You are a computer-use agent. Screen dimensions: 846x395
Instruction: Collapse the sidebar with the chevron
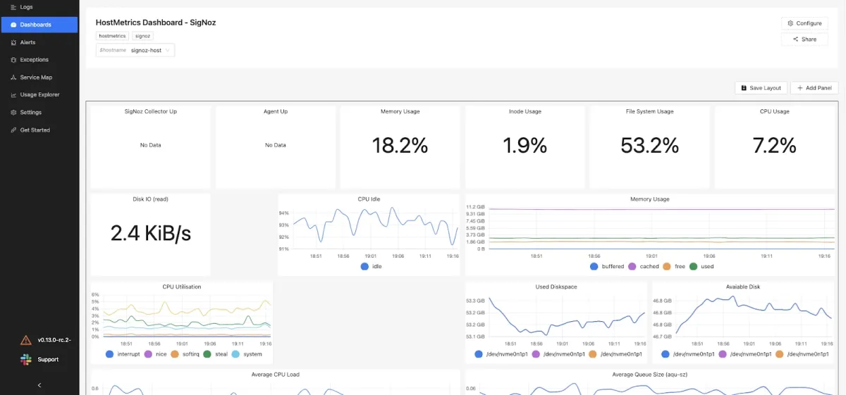[39, 385]
